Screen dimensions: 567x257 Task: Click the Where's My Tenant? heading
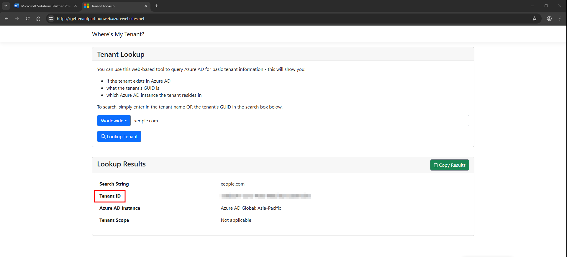[118, 34]
